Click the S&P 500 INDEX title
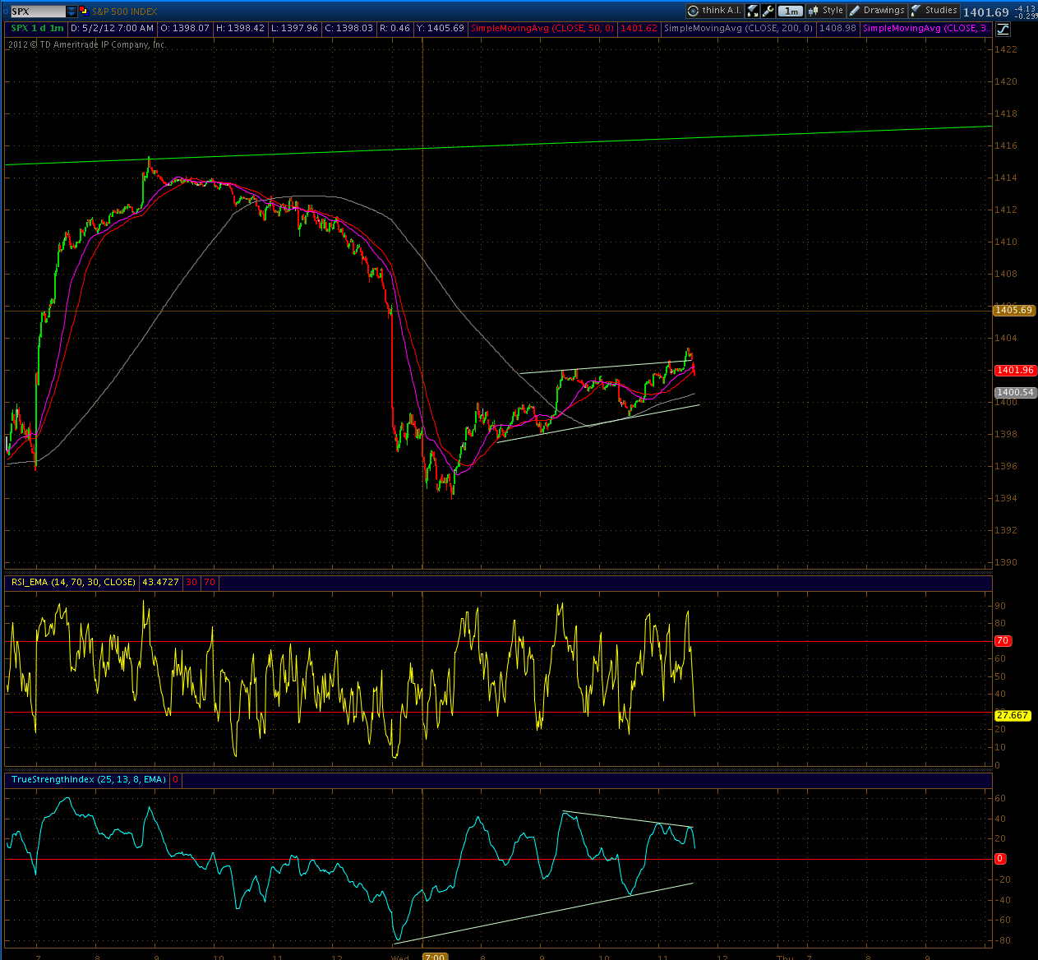This screenshot has height=960, width=1038. pyautogui.click(x=126, y=12)
